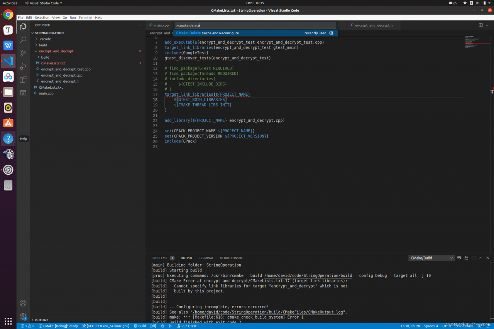Click the [all] build target in status bar

153,326
